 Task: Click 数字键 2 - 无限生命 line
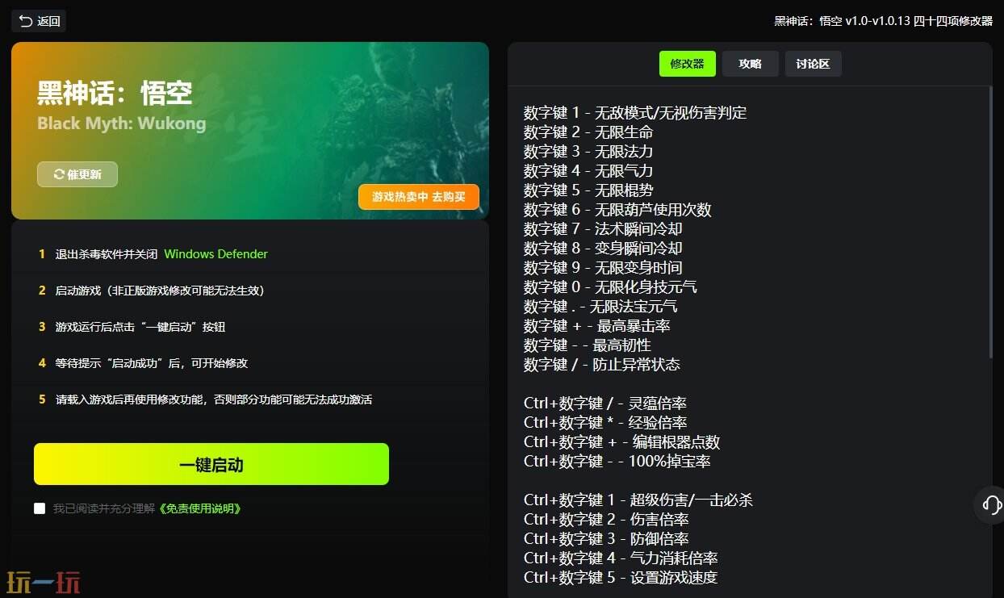(x=588, y=132)
